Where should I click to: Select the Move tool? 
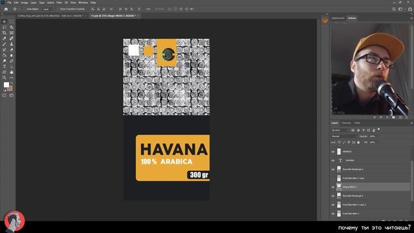coord(5,21)
